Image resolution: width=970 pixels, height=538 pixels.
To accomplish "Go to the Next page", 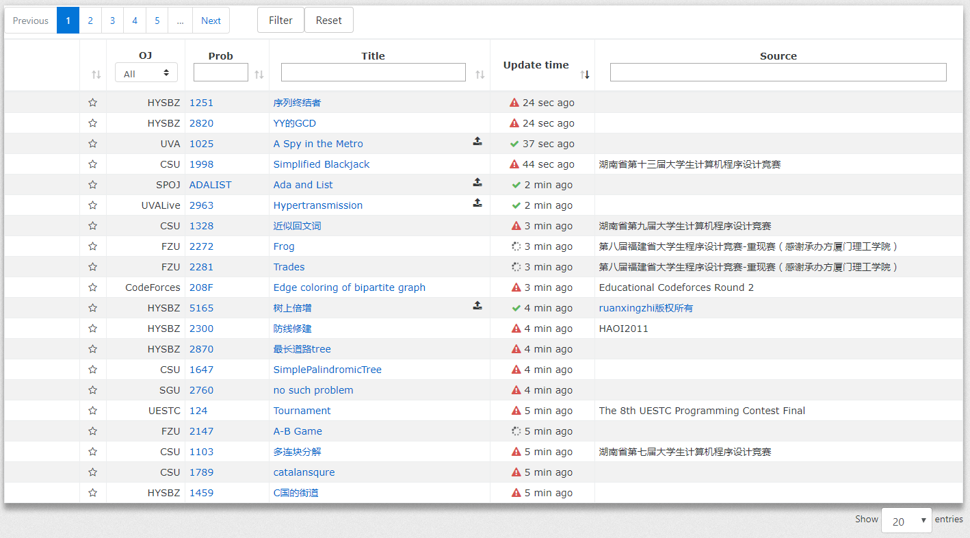I will (211, 21).
